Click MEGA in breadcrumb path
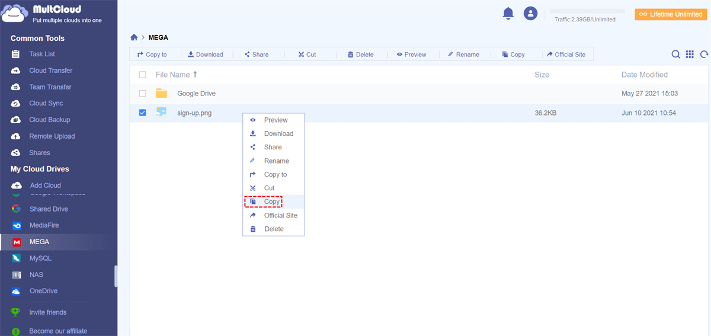 158,37
